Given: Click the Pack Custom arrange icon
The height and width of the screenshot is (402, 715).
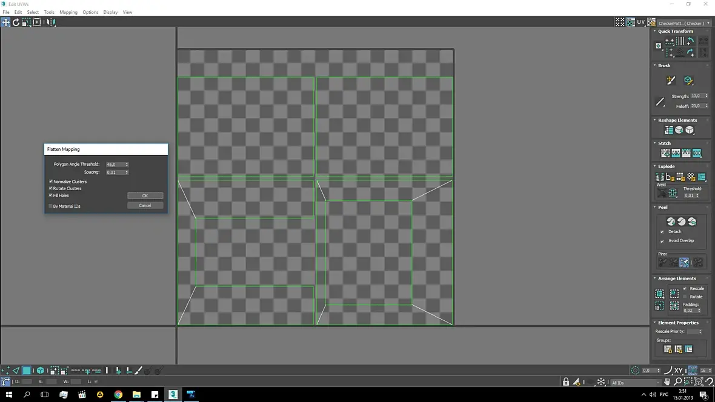Looking at the screenshot, I should [x=659, y=294].
